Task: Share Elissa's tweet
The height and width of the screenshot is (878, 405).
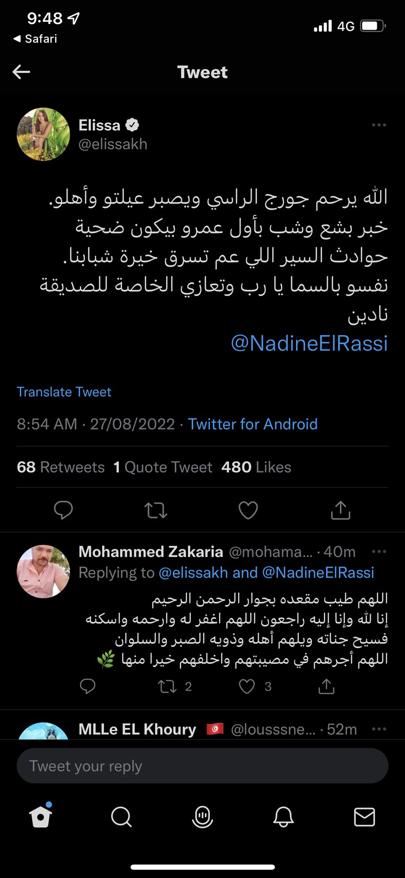Action: (x=341, y=510)
